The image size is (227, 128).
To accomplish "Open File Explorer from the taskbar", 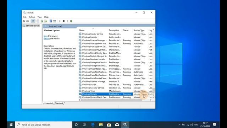I will coord(101,125).
